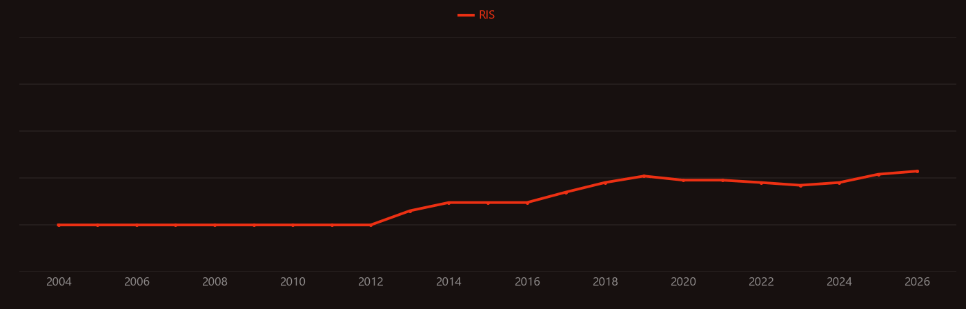Click the 2004 data point on the RIS line

pos(59,225)
